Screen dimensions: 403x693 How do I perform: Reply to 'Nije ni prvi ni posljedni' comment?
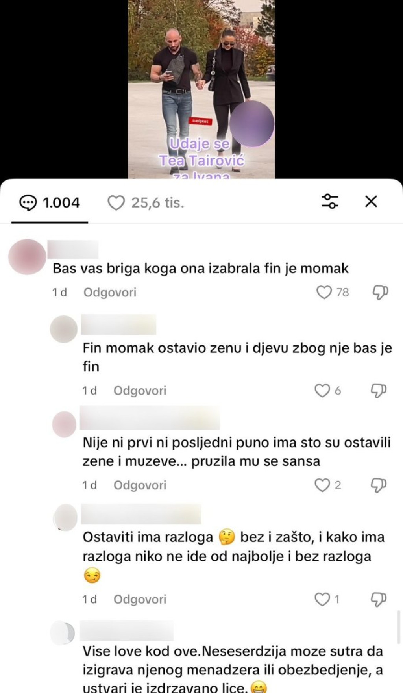click(x=140, y=485)
